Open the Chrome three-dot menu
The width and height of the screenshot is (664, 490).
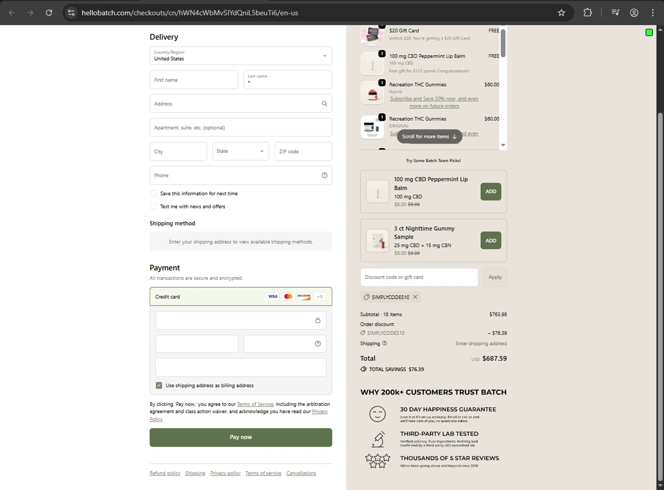coord(652,13)
